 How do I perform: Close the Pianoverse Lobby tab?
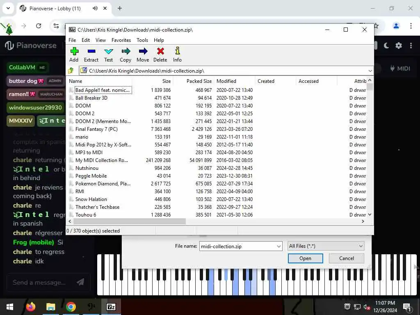point(105,8)
